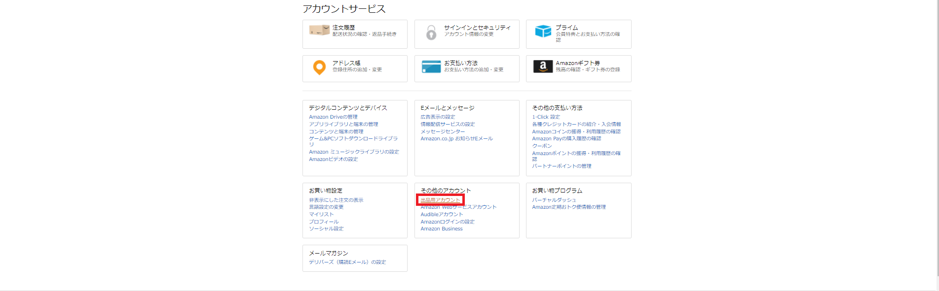Open the クーポン link
Screen dimensions: 939x291
point(542,146)
